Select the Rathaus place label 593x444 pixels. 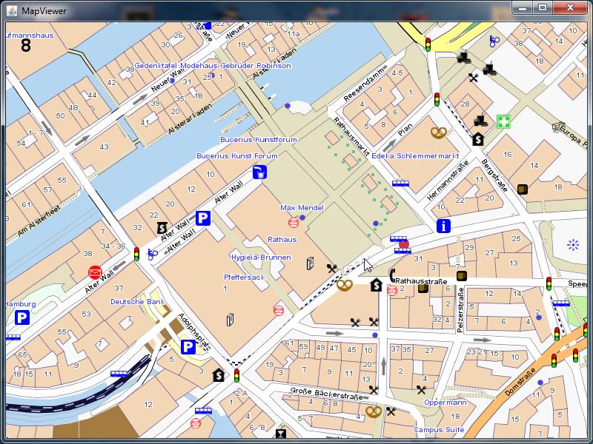tap(282, 240)
